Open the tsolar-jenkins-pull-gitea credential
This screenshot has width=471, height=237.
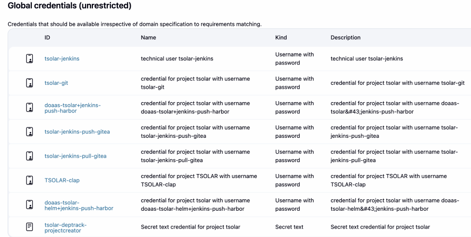tap(76, 156)
